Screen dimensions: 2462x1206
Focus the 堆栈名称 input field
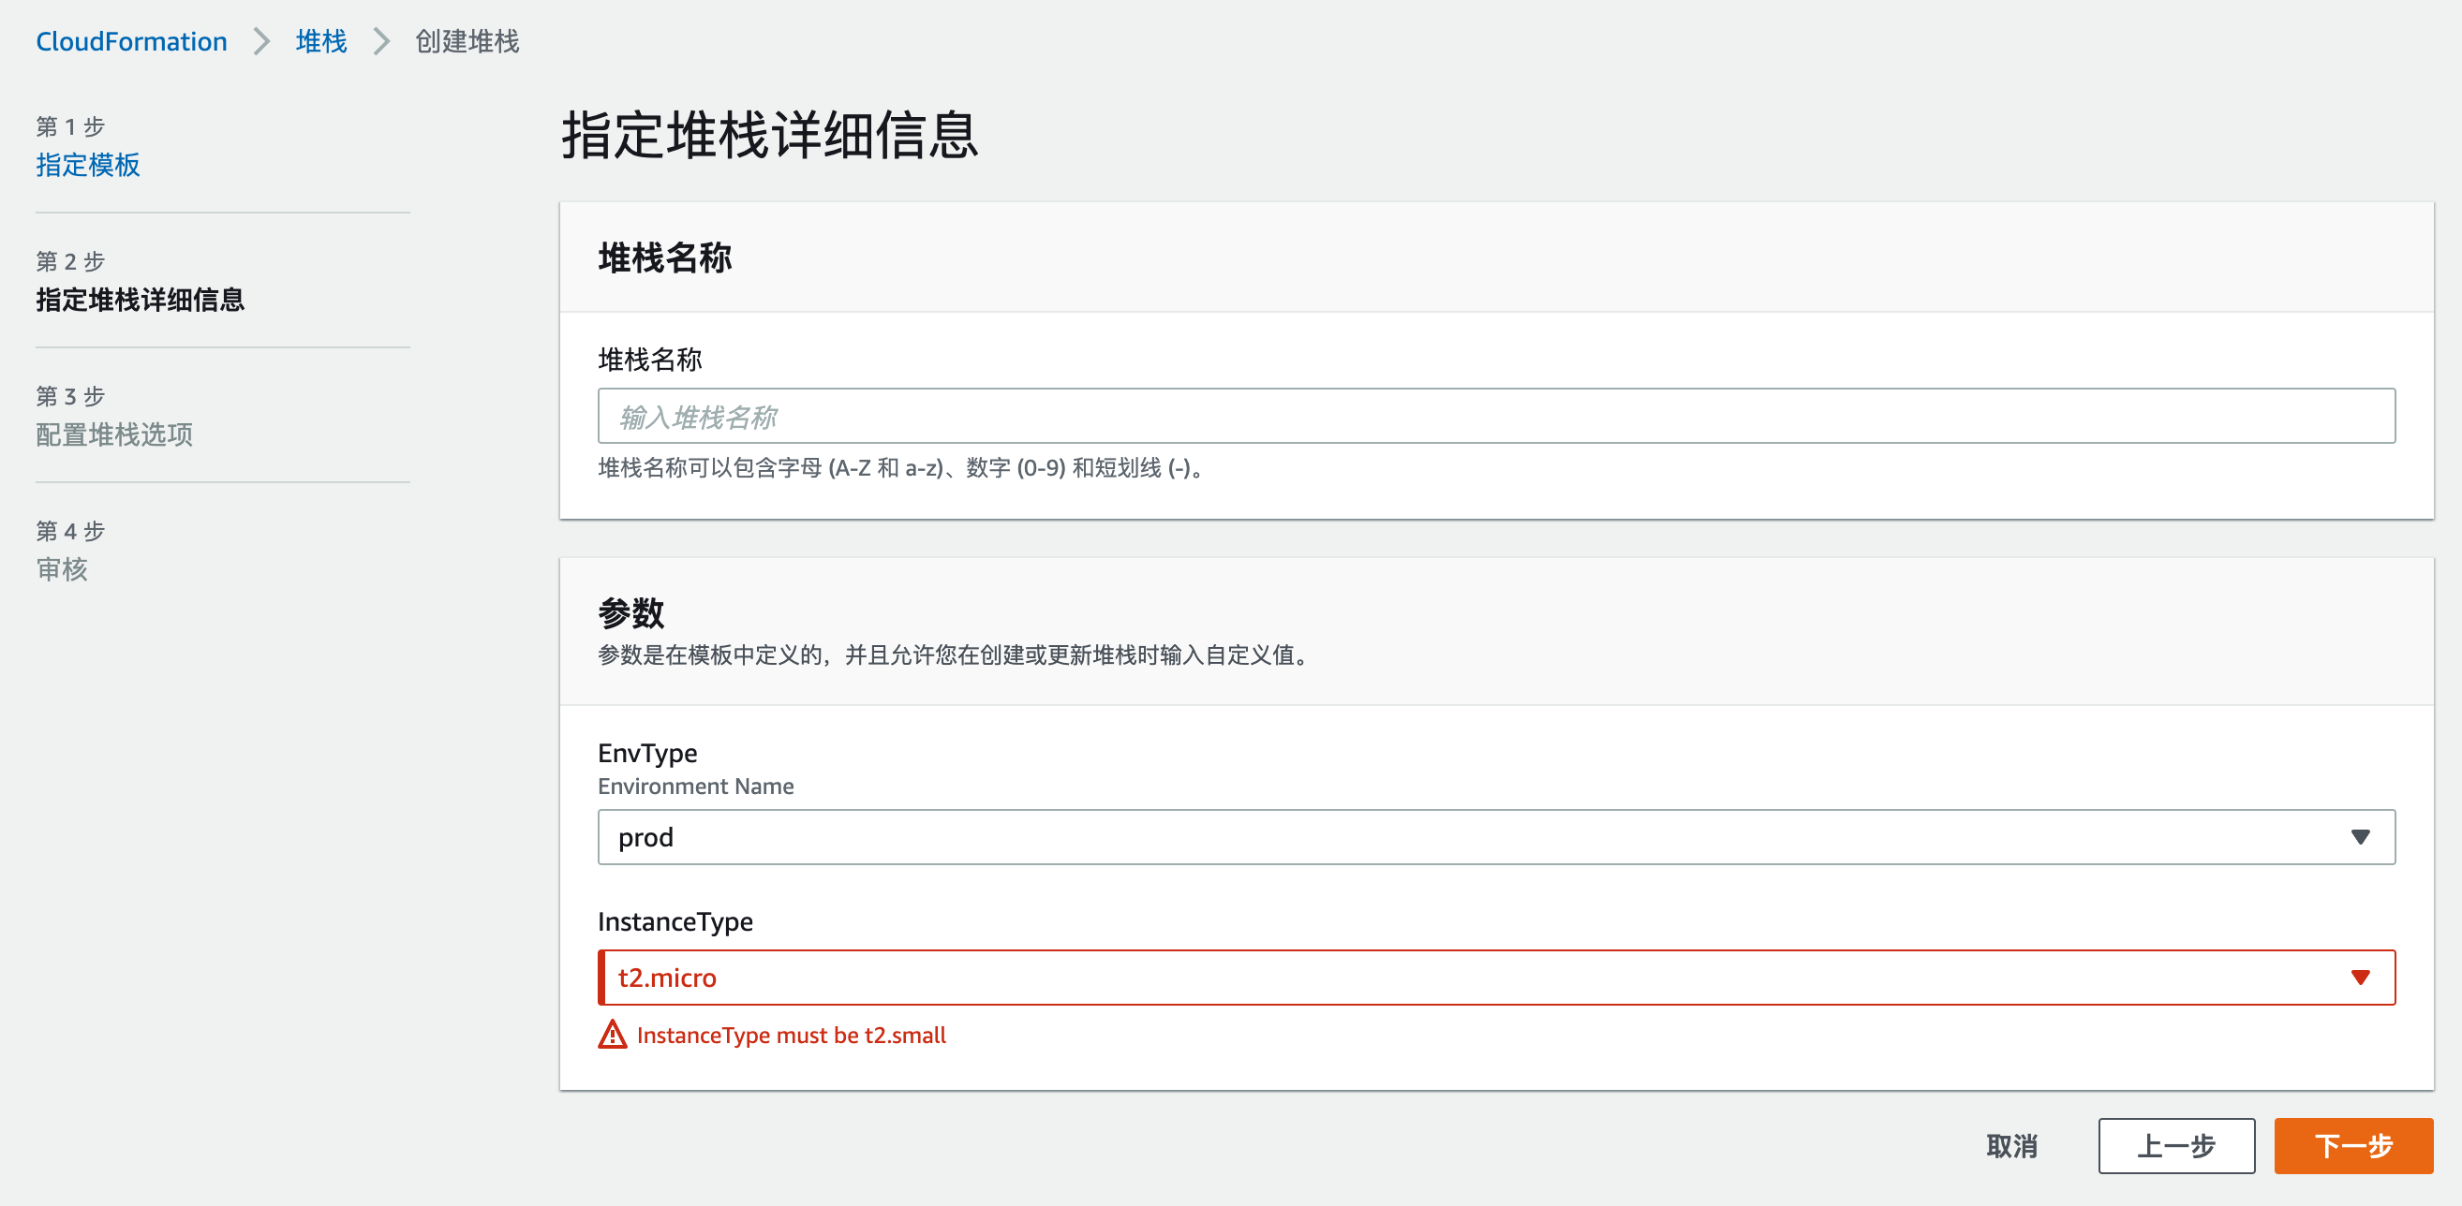tap(1495, 417)
